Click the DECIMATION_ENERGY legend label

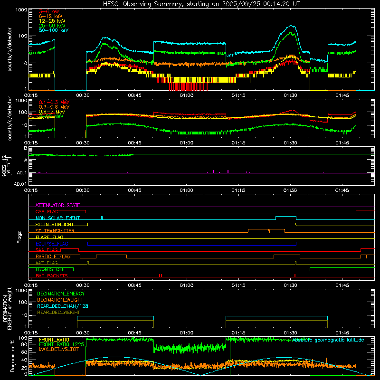[x=61, y=294]
